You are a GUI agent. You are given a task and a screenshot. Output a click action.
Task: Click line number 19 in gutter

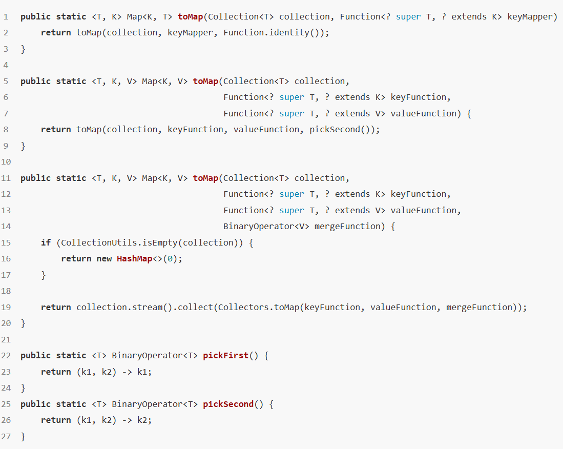(6, 308)
